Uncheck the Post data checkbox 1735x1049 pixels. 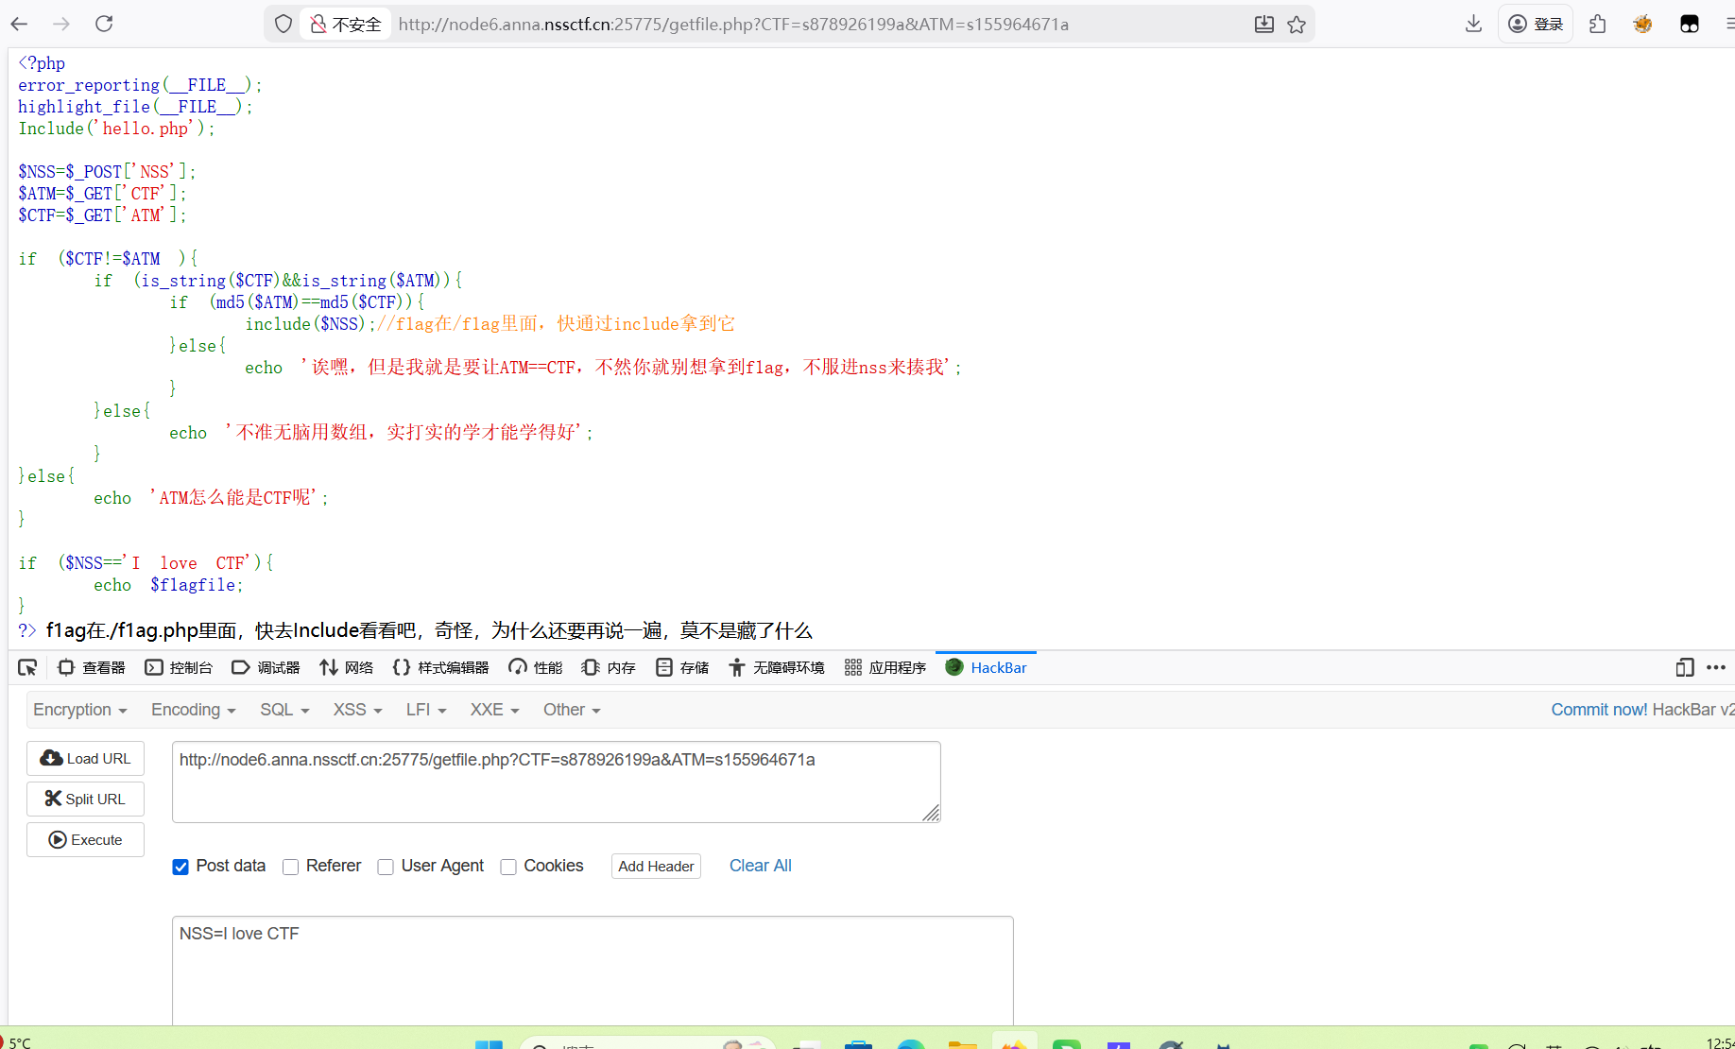(x=180, y=867)
